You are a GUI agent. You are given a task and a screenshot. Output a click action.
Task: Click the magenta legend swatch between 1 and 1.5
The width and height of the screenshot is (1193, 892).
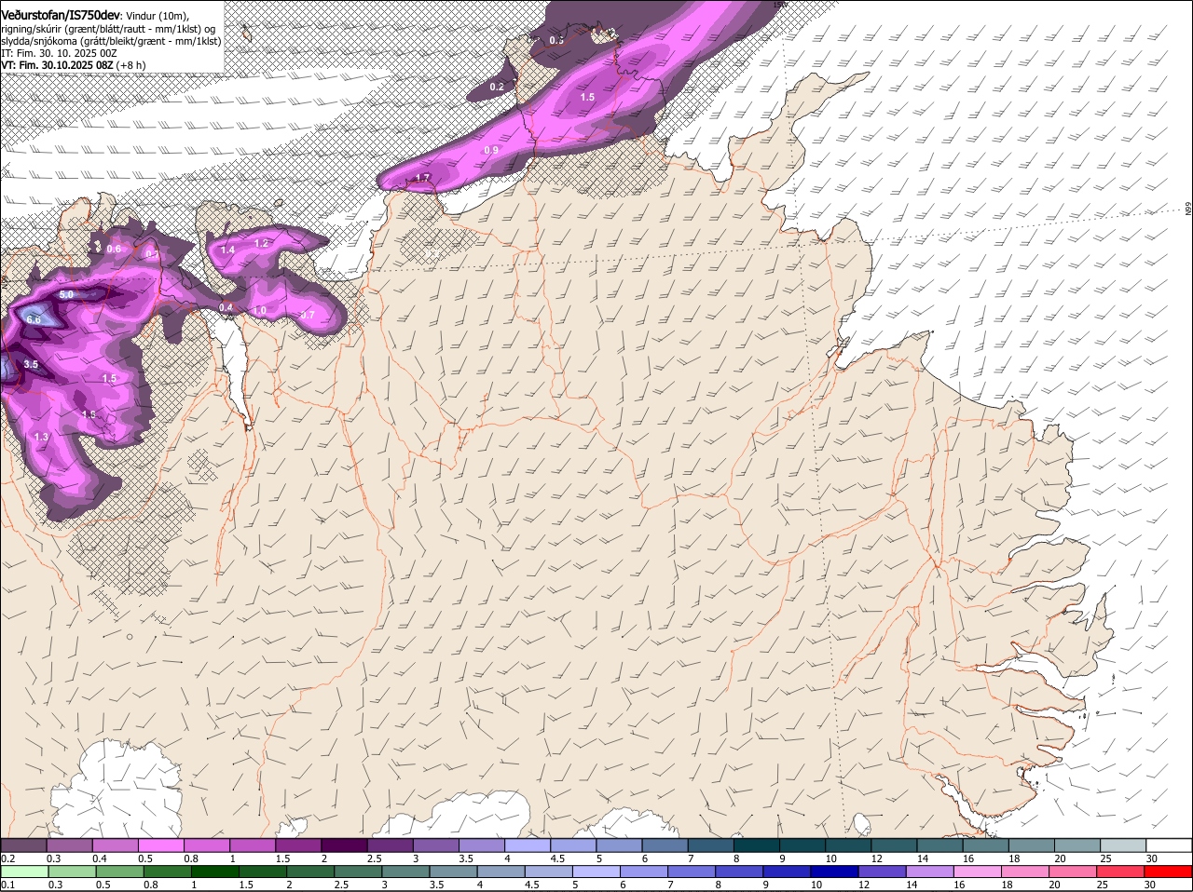[253, 845]
